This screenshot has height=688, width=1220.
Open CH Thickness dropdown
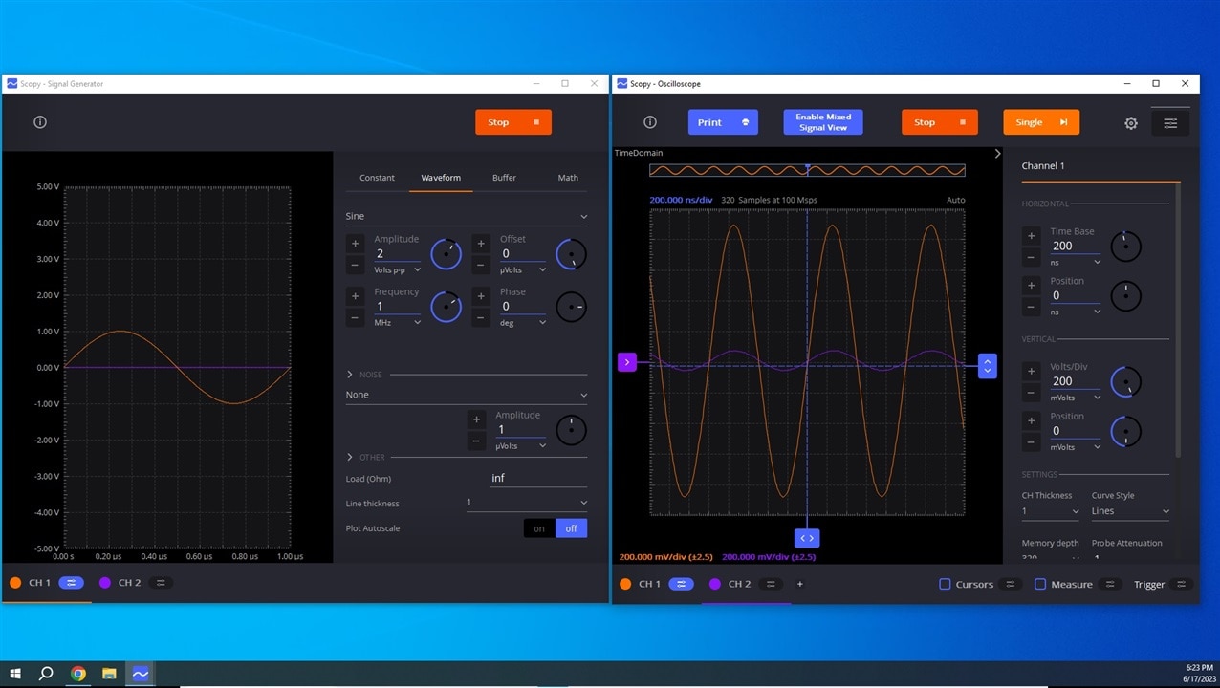tap(1050, 511)
